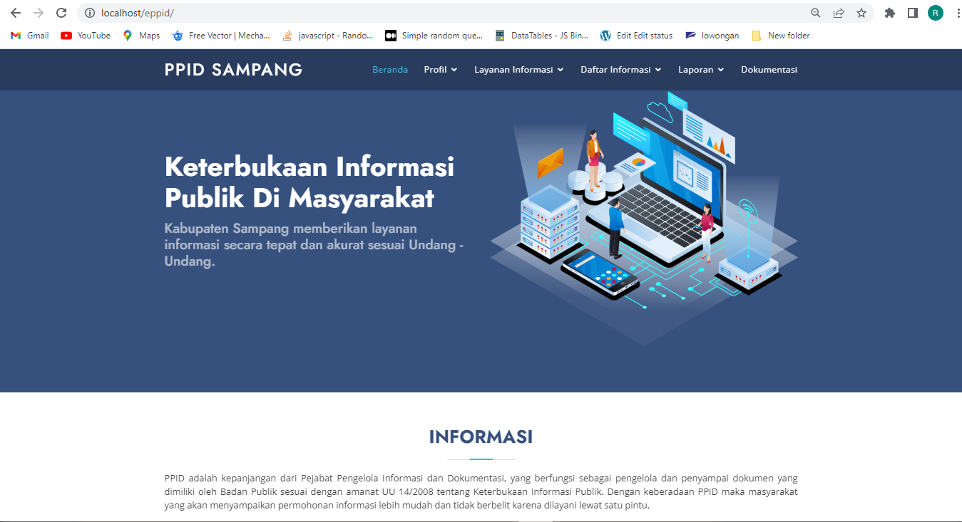The width and height of the screenshot is (962, 522).
Task: Open the Extensions puzzle icon
Action: click(x=889, y=13)
